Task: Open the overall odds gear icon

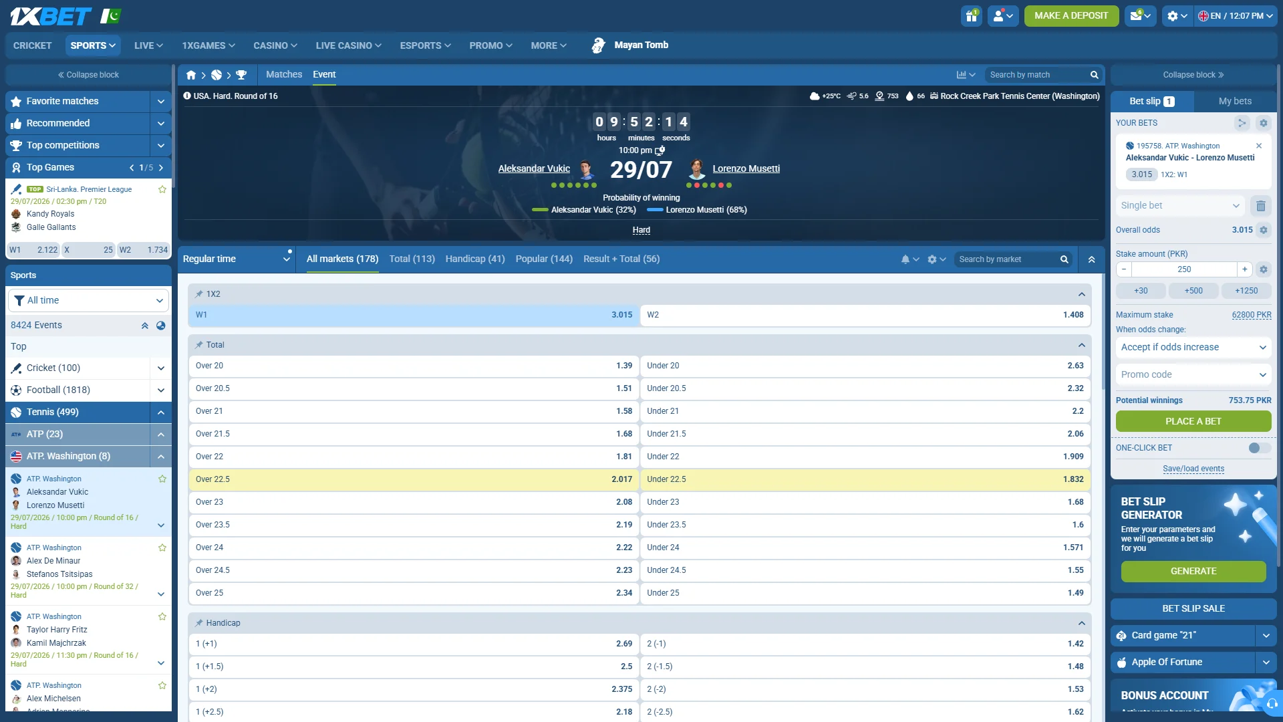Action: pos(1263,230)
